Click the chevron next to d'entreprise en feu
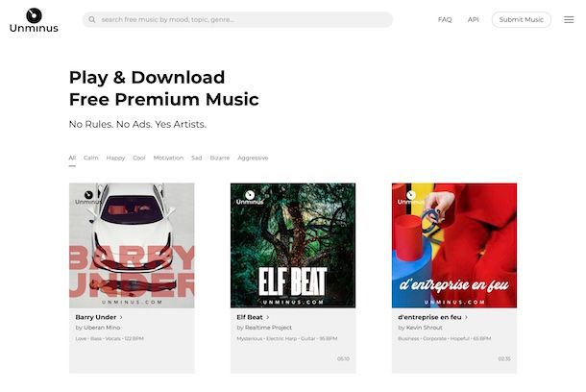This screenshot has width=586, height=392. (x=466, y=317)
